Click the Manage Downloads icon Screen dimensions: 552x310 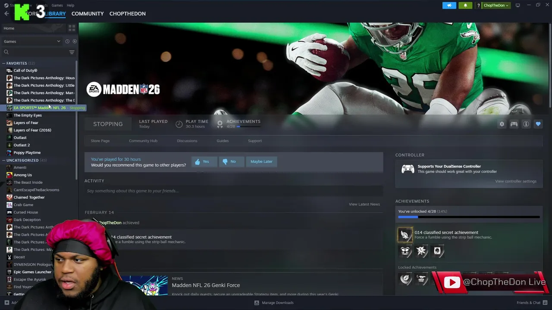[257, 303]
